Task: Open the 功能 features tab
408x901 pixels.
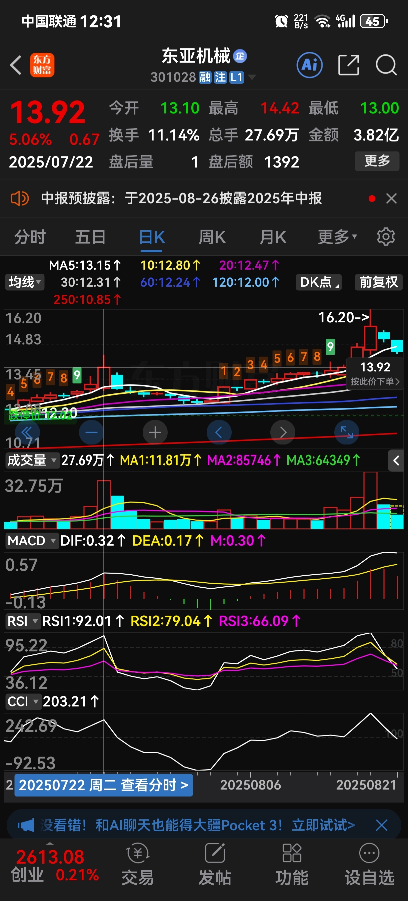Action: pos(292,864)
